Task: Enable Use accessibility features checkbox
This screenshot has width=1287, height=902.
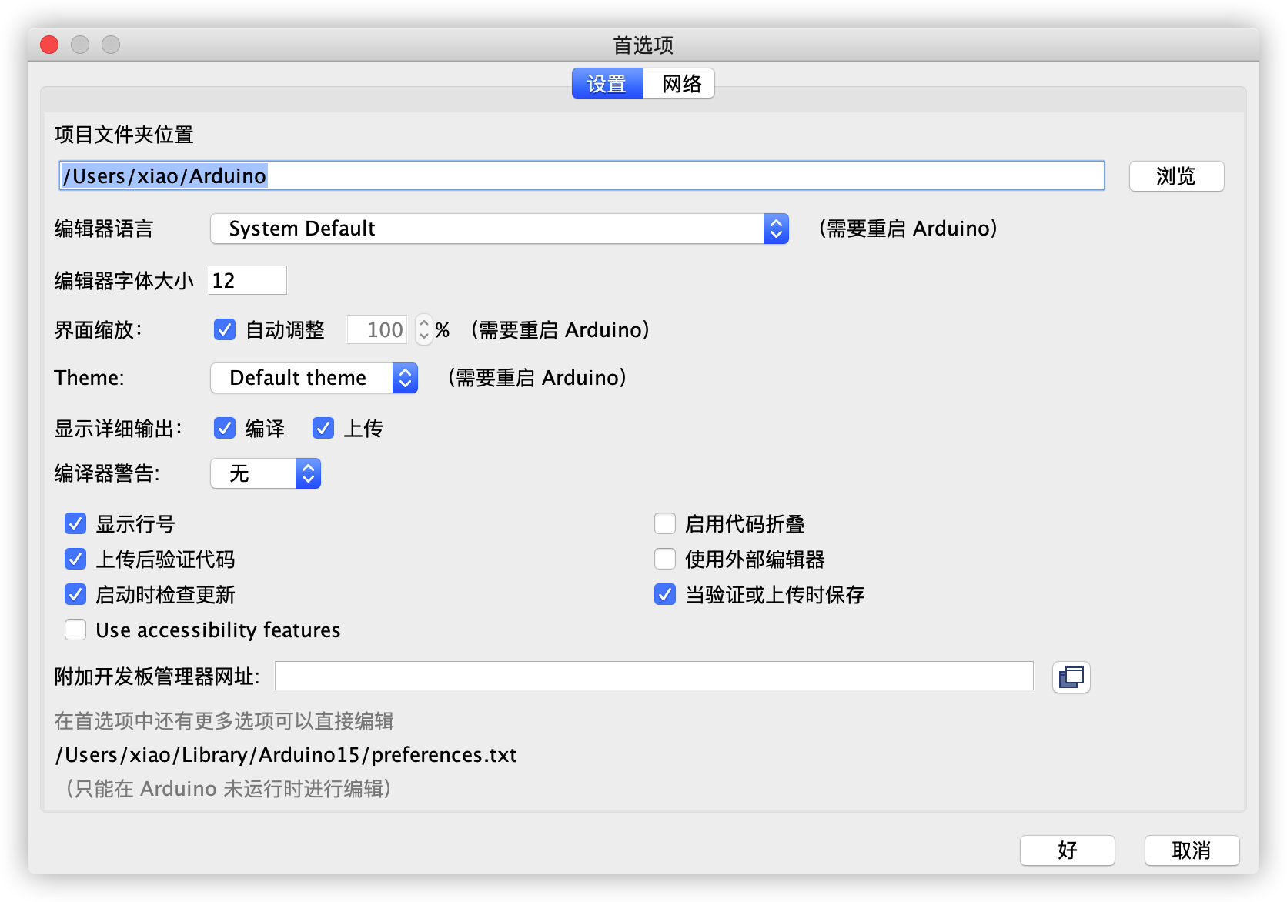Action: click(x=75, y=630)
